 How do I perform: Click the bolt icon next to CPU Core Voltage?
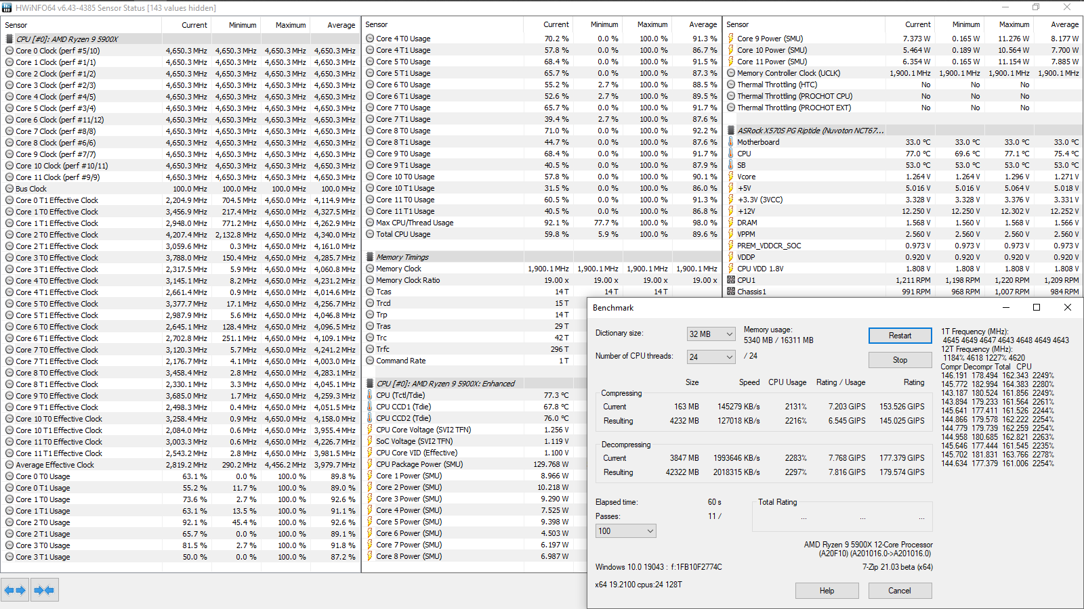[370, 430]
